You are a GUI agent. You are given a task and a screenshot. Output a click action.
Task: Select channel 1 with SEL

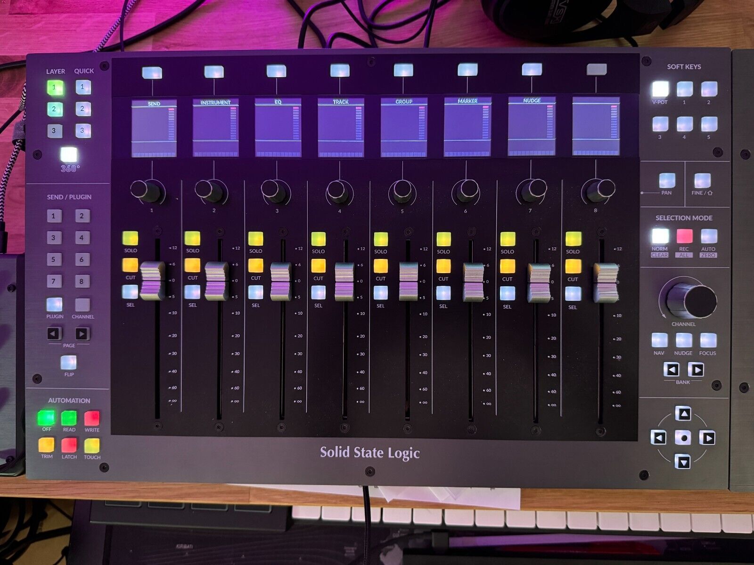130,292
